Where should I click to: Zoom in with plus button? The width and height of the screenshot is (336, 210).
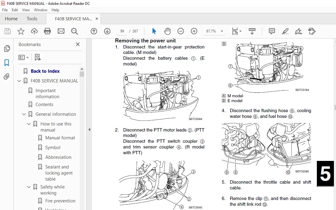(194, 31)
